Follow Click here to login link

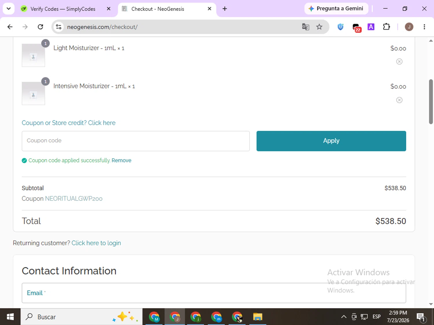[96, 243]
